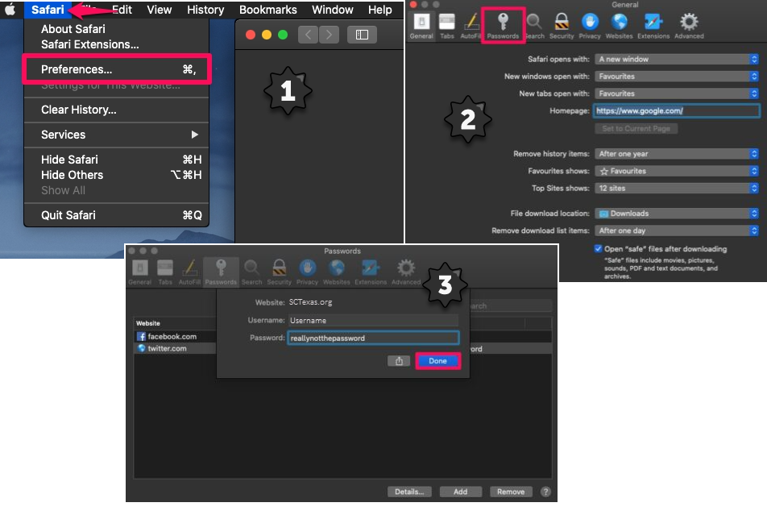Choose About Safari
This screenshot has width=767, height=511.
tap(116, 29)
